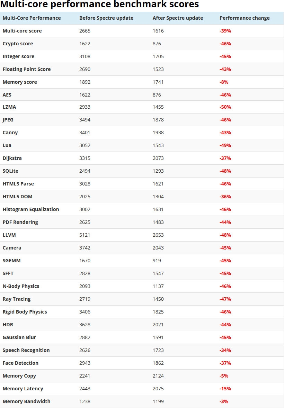Click the "After Spectre update" column header
Screen dimensions: 284x408
tap(178, 18)
